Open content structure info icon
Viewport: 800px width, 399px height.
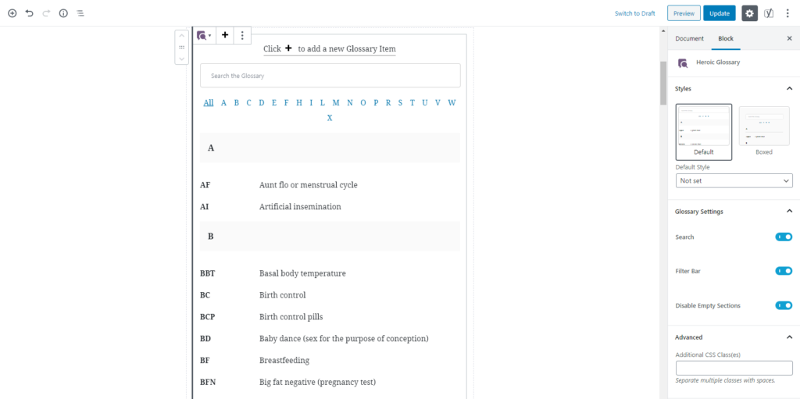63,13
